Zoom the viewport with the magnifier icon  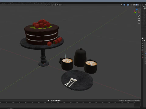point(139,16)
